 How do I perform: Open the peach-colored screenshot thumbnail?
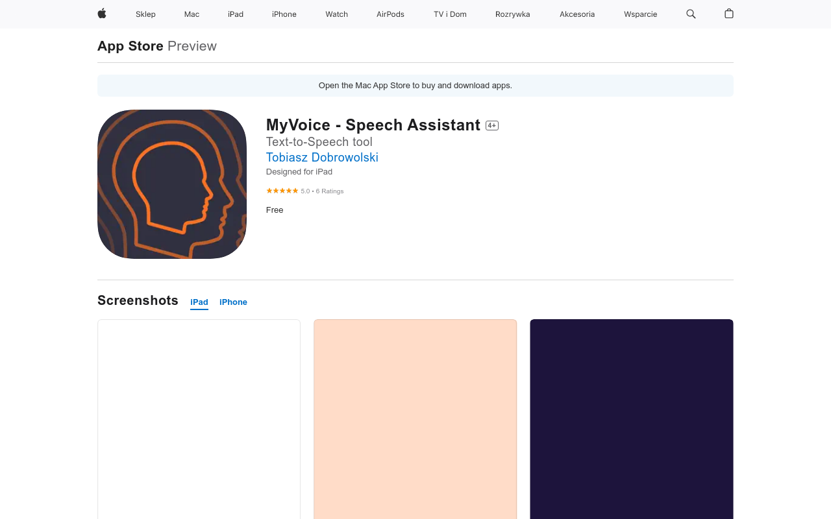(415, 419)
